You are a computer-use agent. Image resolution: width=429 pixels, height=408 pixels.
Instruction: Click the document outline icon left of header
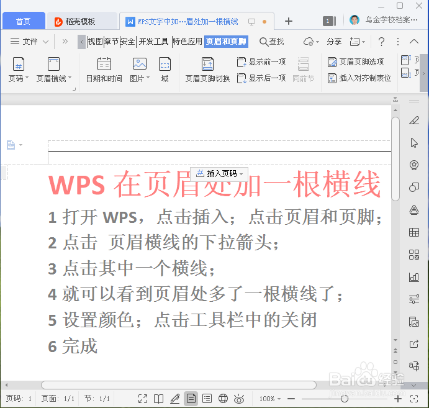[x=11, y=145]
